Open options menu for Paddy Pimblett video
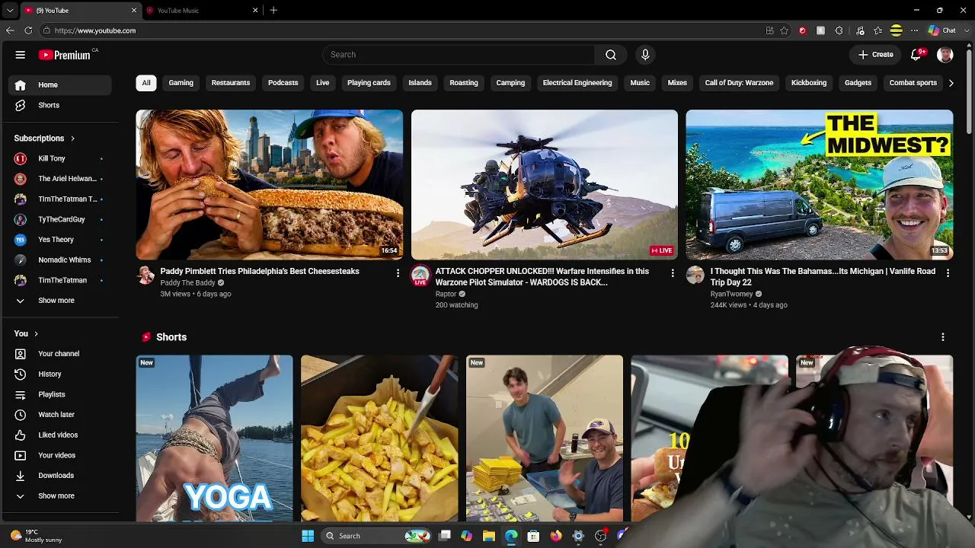975x548 pixels. 398,273
